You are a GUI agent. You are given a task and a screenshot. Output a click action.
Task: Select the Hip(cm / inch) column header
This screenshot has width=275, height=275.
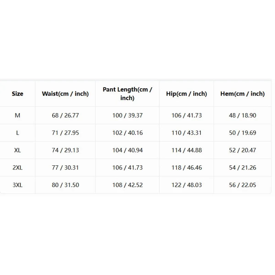[186, 93]
